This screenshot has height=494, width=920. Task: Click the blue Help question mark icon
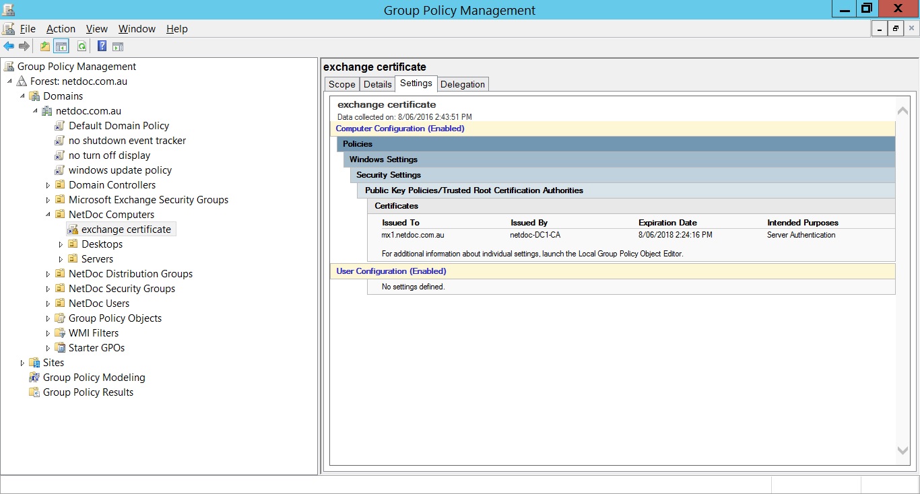coord(102,46)
